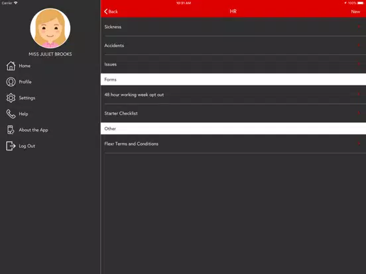Open the Issues row

233,64
